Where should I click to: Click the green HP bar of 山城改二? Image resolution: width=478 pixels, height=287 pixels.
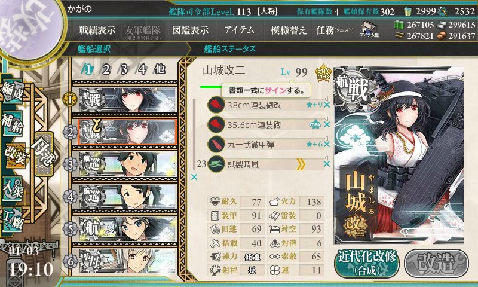click(x=212, y=87)
